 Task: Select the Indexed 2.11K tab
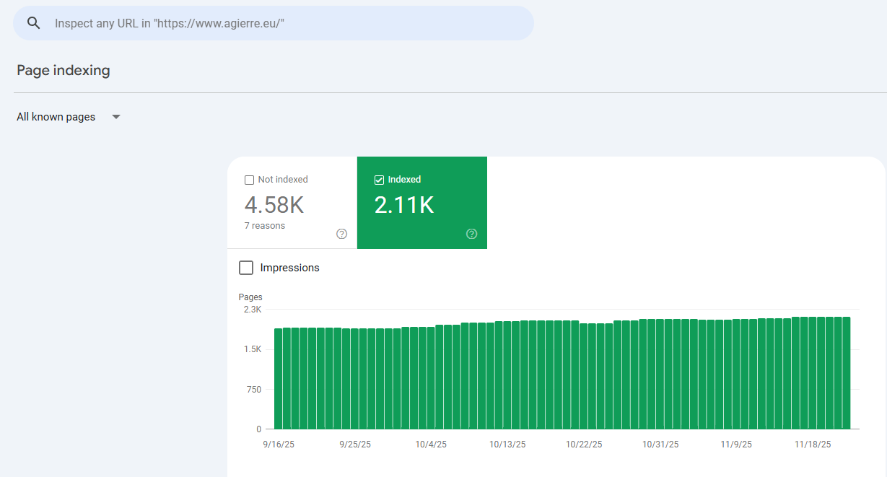(421, 206)
